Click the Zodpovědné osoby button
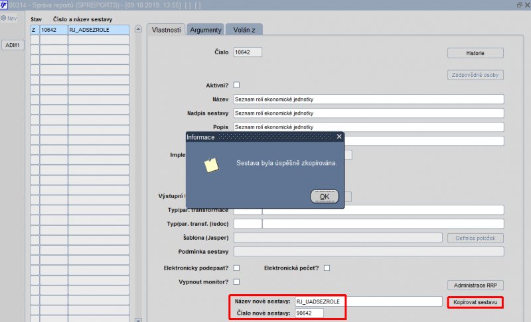This screenshot has height=322, width=531. [x=475, y=75]
